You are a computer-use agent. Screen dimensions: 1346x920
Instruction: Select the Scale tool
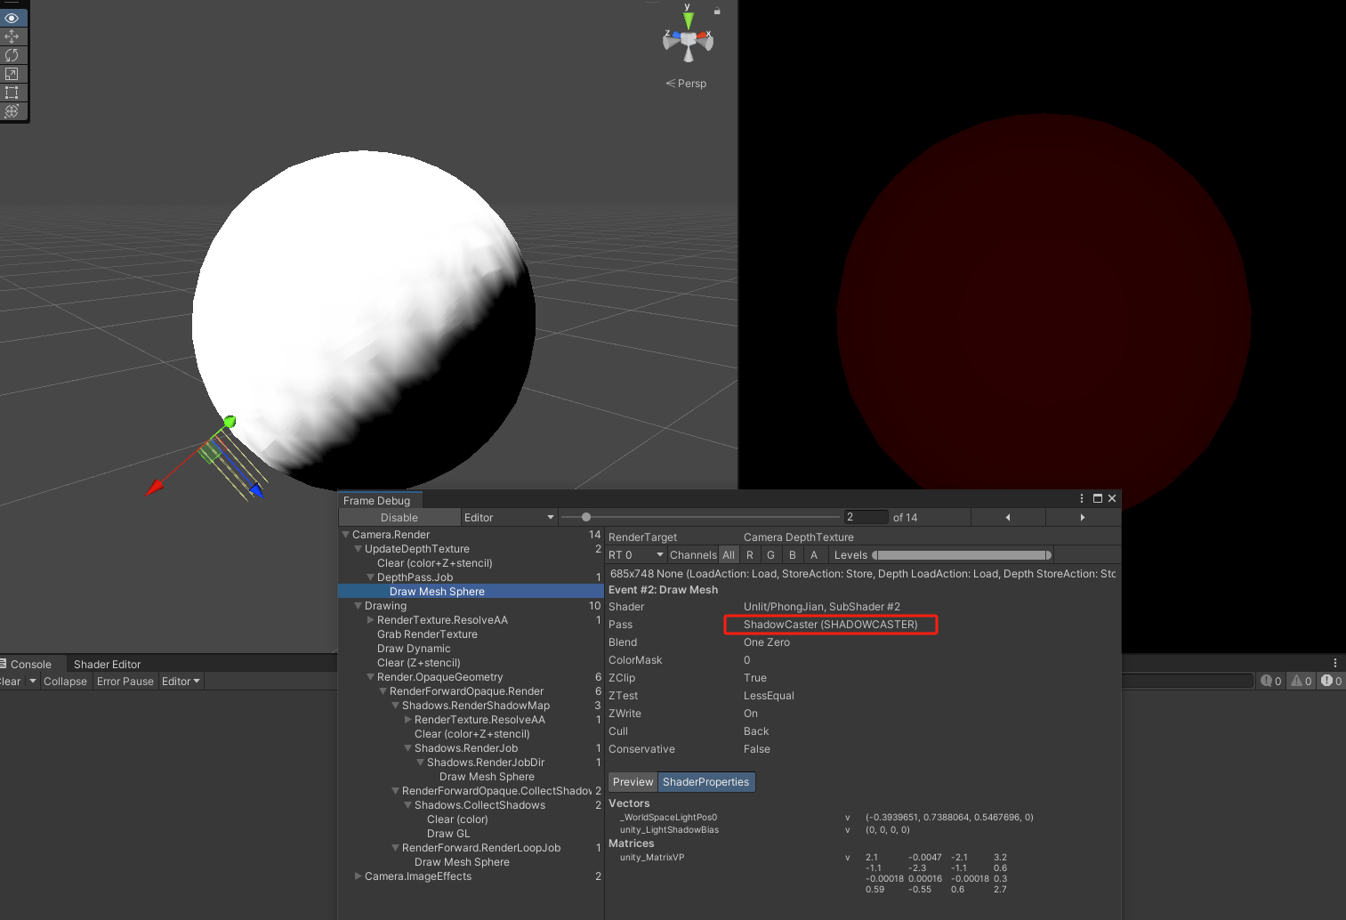12,74
